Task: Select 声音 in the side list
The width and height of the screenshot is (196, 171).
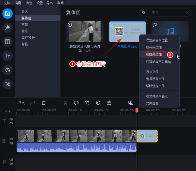Action: (38, 25)
